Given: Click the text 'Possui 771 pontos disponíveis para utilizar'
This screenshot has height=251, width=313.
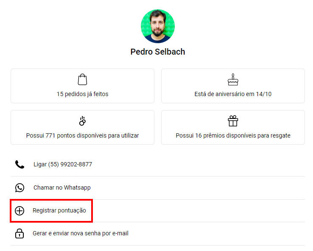Looking at the screenshot, I should click(82, 136).
